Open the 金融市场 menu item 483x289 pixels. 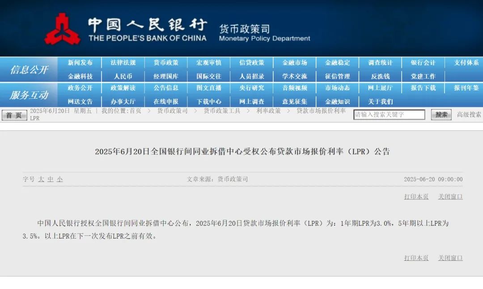pyautogui.click(x=295, y=63)
